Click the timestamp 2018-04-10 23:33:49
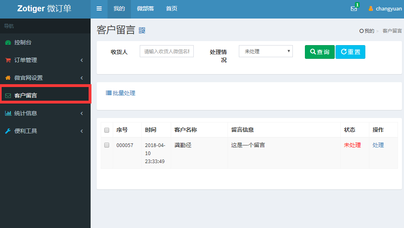The image size is (404, 228). [x=155, y=153]
